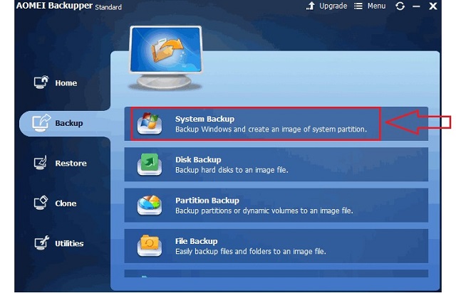This screenshot has height=293, width=456.
Task: Open the Utilities wrench icon
Action: (x=41, y=243)
